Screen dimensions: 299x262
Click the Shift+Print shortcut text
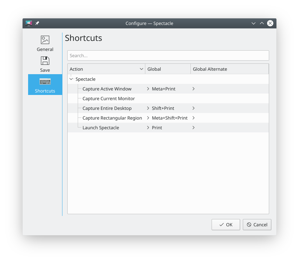(163, 108)
